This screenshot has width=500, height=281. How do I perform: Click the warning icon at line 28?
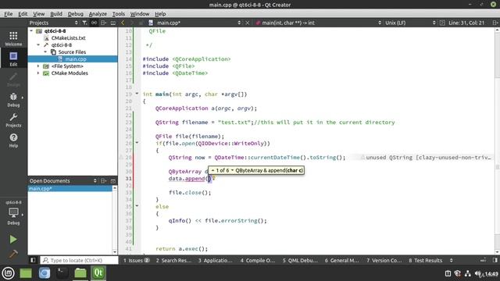(x=121, y=157)
